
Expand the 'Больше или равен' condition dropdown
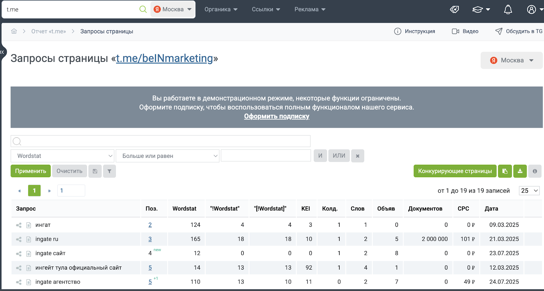(168, 156)
